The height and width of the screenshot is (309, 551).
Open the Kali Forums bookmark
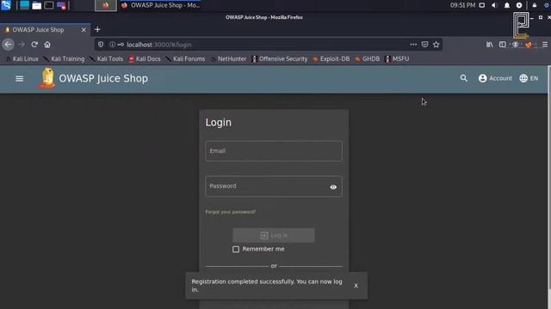[x=185, y=59]
